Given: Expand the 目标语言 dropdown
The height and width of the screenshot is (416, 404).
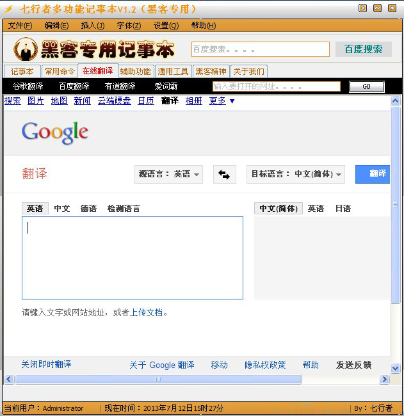Looking at the screenshot, I should pyautogui.click(x=296, y=174).
